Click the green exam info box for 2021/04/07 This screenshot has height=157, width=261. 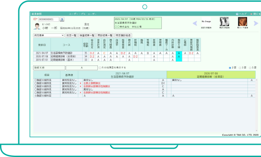click(x=138, y=23)
